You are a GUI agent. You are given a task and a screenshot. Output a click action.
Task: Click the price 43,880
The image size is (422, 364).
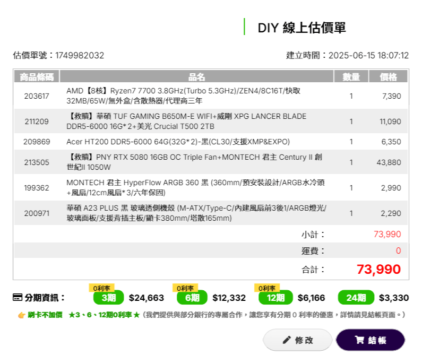pos(389,162)
